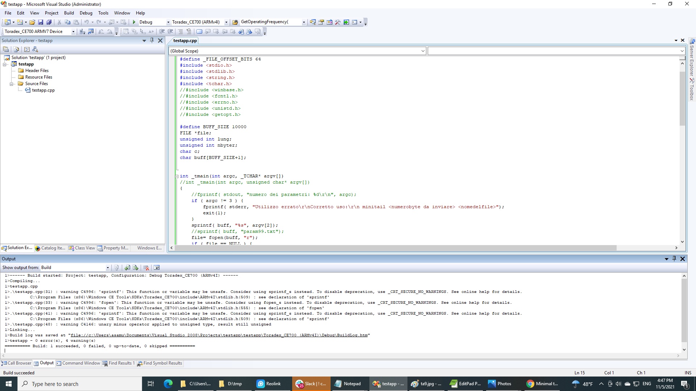Switch to the Find Results 1 tab

point(119,363)
